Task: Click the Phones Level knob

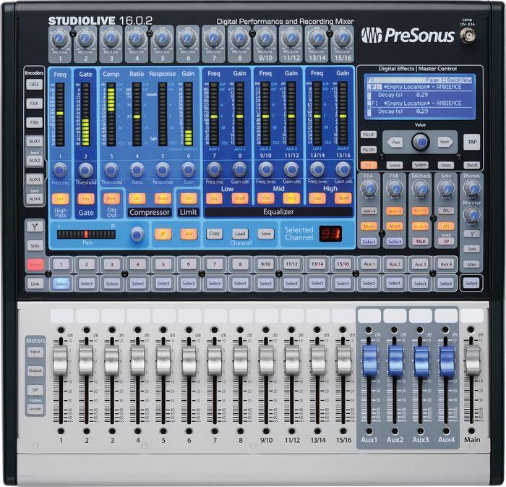Action: point(472,188)
